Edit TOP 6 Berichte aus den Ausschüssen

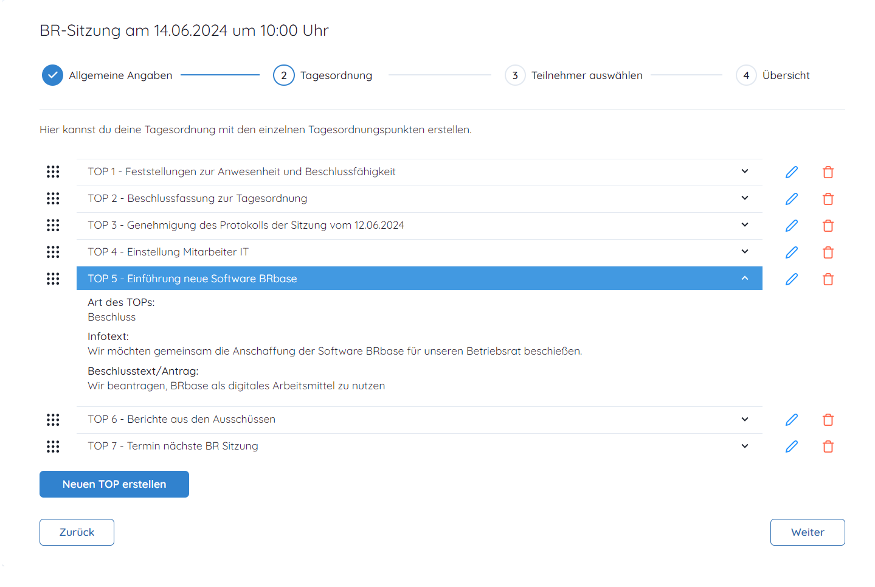tap(791, 420)
